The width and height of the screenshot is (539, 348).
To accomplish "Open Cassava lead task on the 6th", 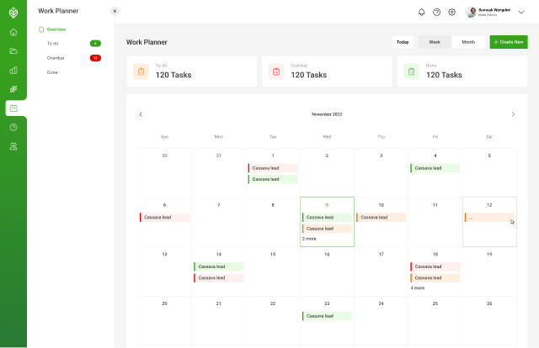I will tap(165, 218).
